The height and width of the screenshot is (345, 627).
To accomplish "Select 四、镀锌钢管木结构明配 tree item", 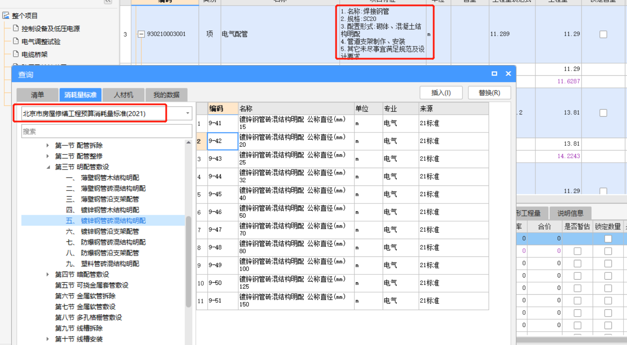I will (102, 210).
